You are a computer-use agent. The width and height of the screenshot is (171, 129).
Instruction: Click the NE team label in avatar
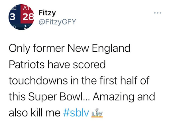(14, 8)
